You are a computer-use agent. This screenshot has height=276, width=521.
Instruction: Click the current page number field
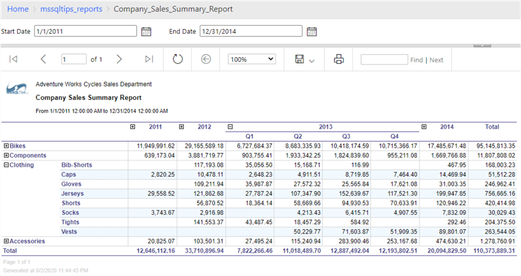74,59
